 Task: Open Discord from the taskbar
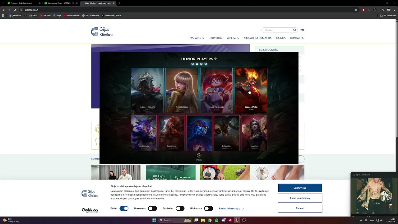point(223,220)
